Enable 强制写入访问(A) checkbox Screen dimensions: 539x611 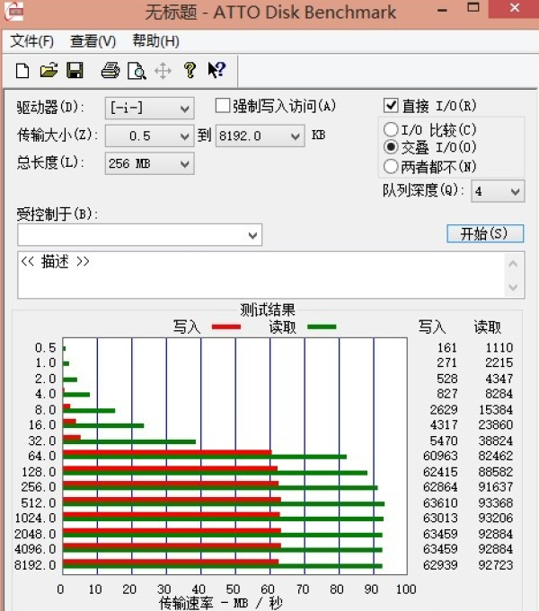point(223,106)
